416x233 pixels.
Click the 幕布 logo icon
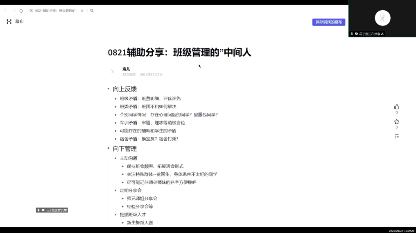pos(9,21)
